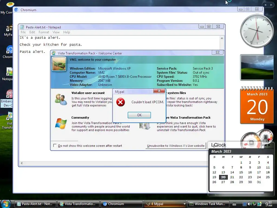Image resolution: width=277 pixels, height=208 pixels.
Task: Click the CPU meter gauge gadget
Action: (250, 140)
